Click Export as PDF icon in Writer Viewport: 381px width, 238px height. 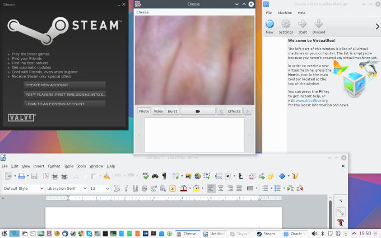[x=47, y=176]
